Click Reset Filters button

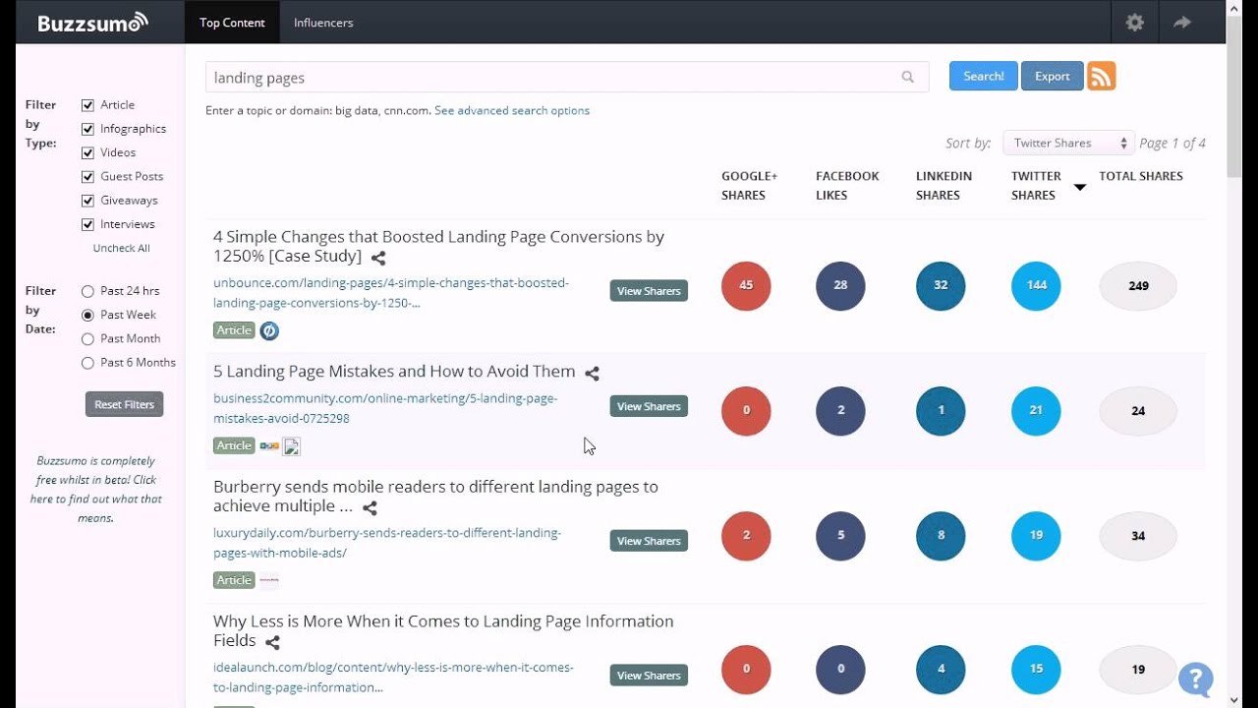point(125,404)
